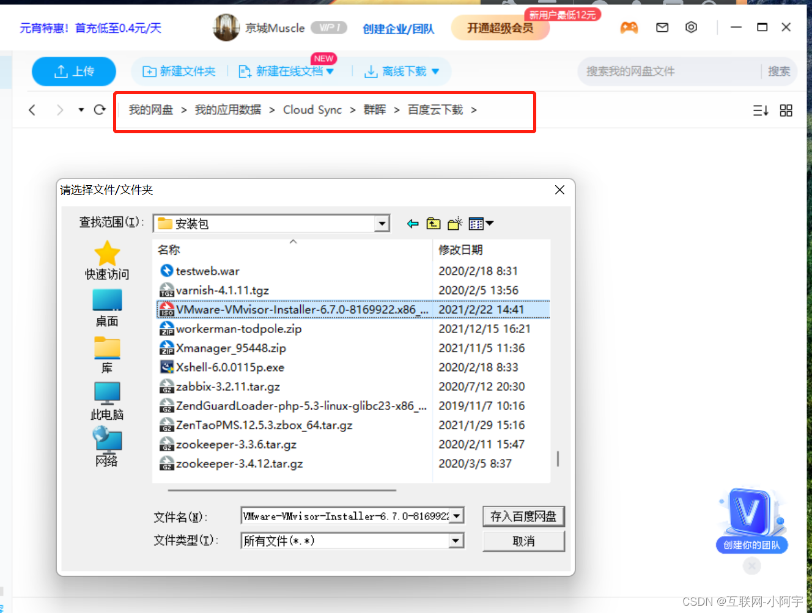Screen dimensions: 812x613
Task: Open the settings hexagon icon
Action: point(691,27)
